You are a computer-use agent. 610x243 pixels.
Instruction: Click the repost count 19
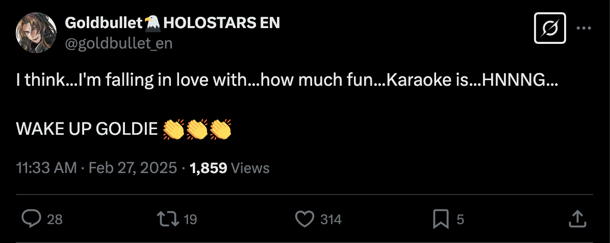coord(190,220)
